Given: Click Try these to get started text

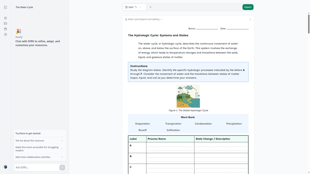Looking at the screenshot, I should tap(28, 133).
